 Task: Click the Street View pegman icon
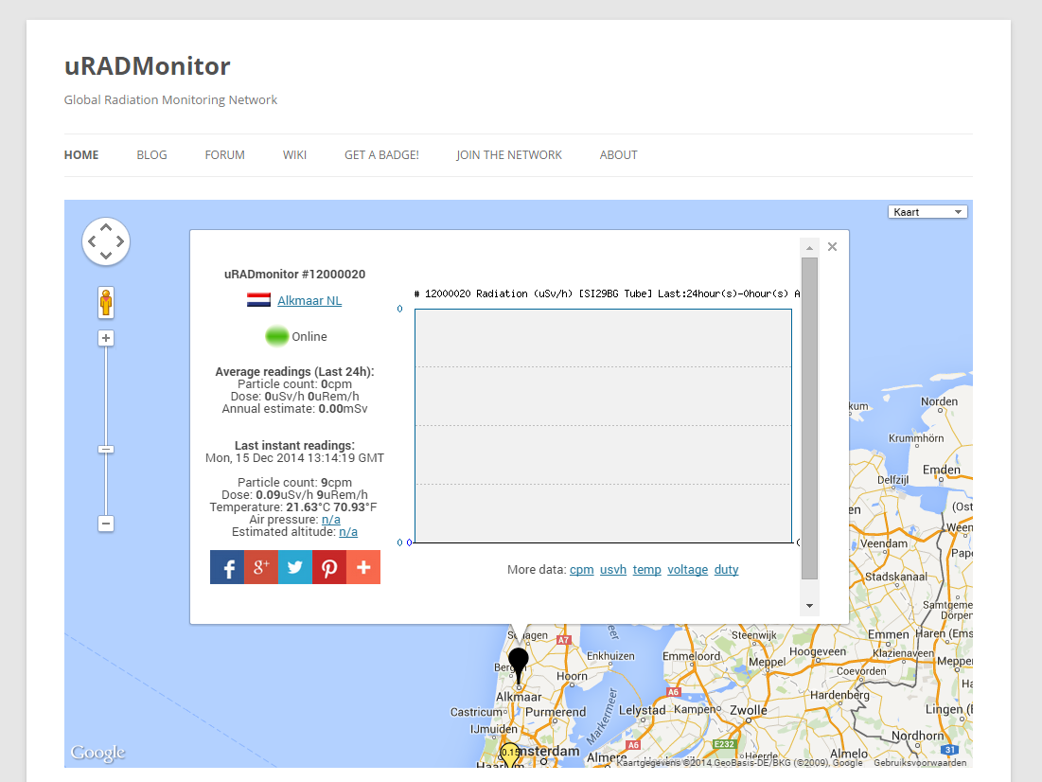[x=106, y=303]
